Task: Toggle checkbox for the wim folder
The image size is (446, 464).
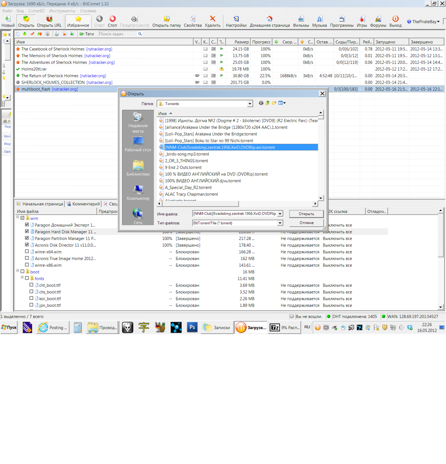Action: [22, 218]
